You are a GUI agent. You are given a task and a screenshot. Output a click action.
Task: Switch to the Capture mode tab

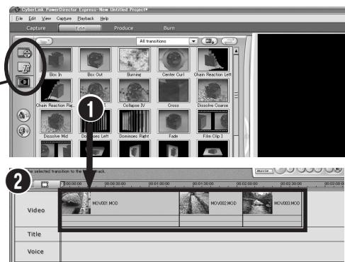pos(36,28)
